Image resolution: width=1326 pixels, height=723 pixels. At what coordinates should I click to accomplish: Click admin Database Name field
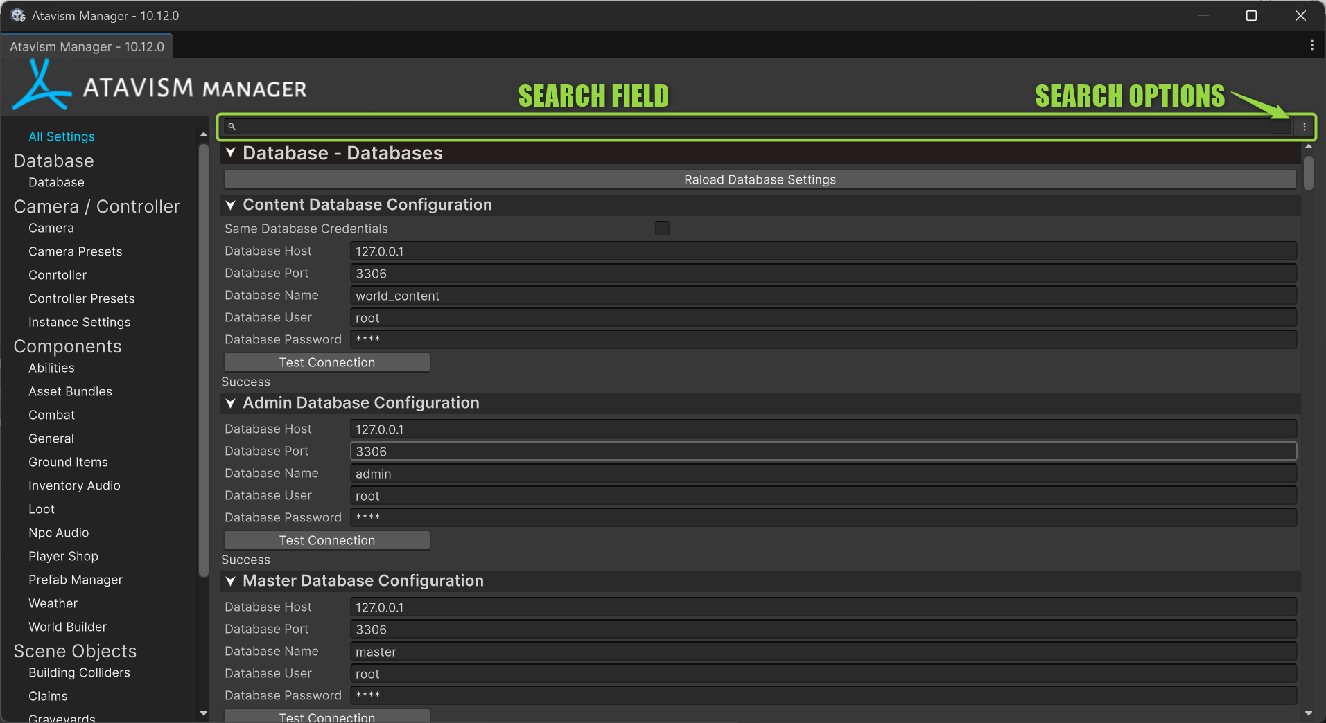[x=823, y=473]
